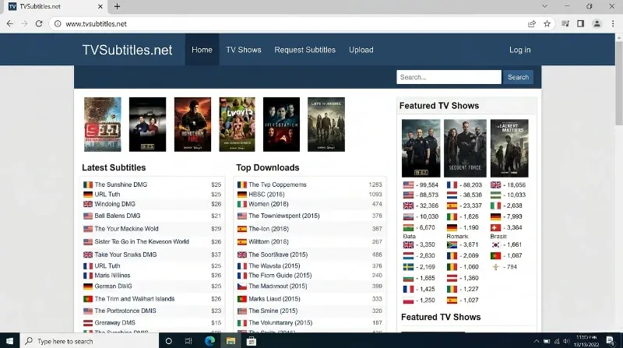Click the blue Search button

click(518, 77)
